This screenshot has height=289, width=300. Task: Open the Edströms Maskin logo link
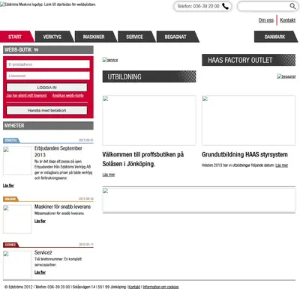48,4
